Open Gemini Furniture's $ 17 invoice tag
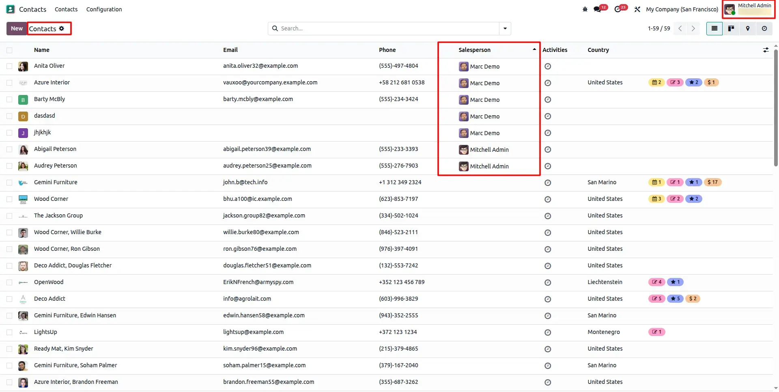The height and width of the screenshot is (392, 779). tap(713, 182)
